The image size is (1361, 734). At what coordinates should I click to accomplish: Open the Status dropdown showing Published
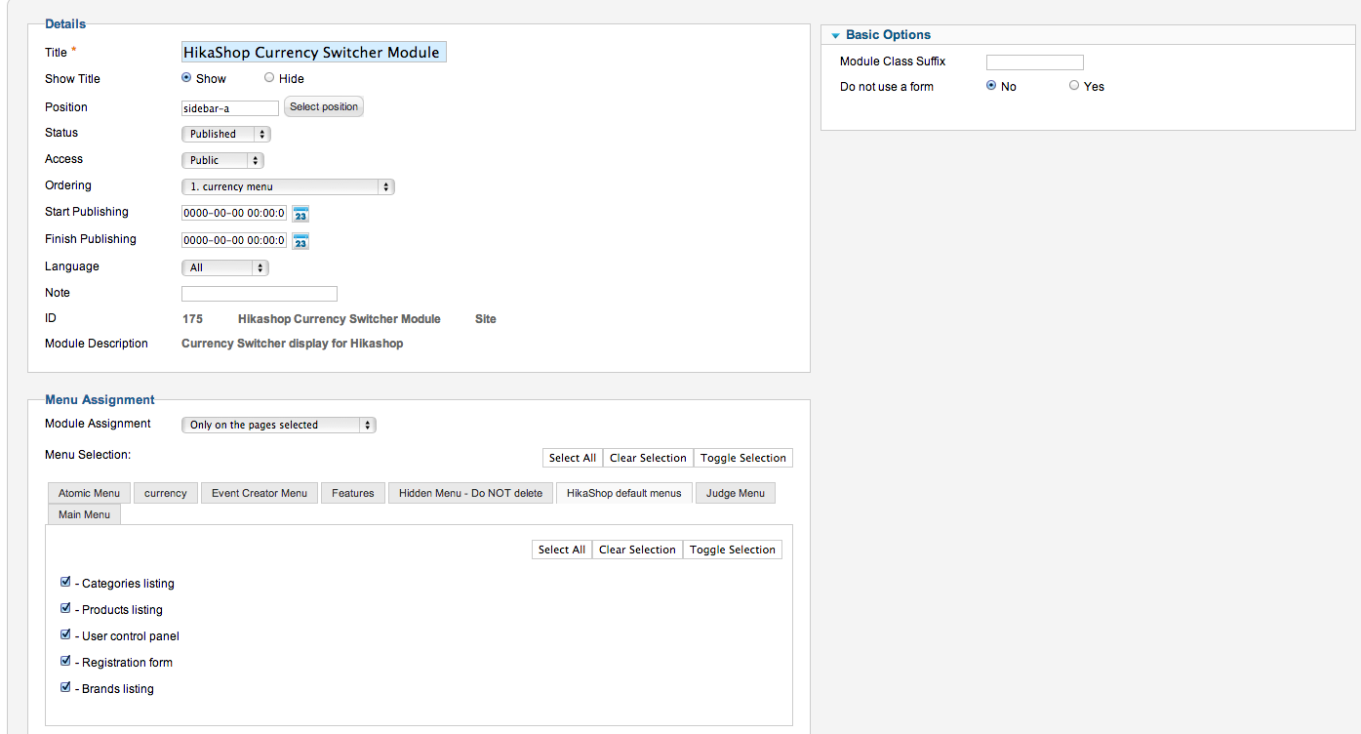coord(225,134)
